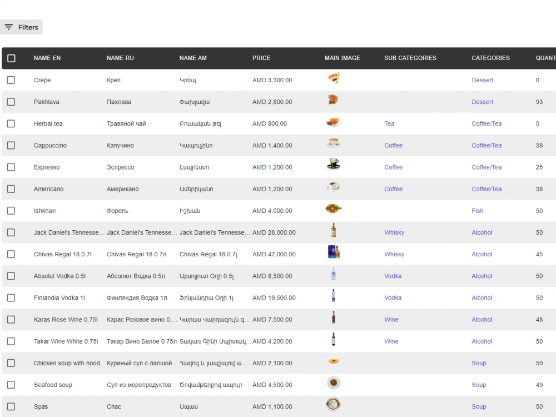Click the Ishkhan name cell
The height and width of the screenshot is (417, 556).
tap(44, 211)
